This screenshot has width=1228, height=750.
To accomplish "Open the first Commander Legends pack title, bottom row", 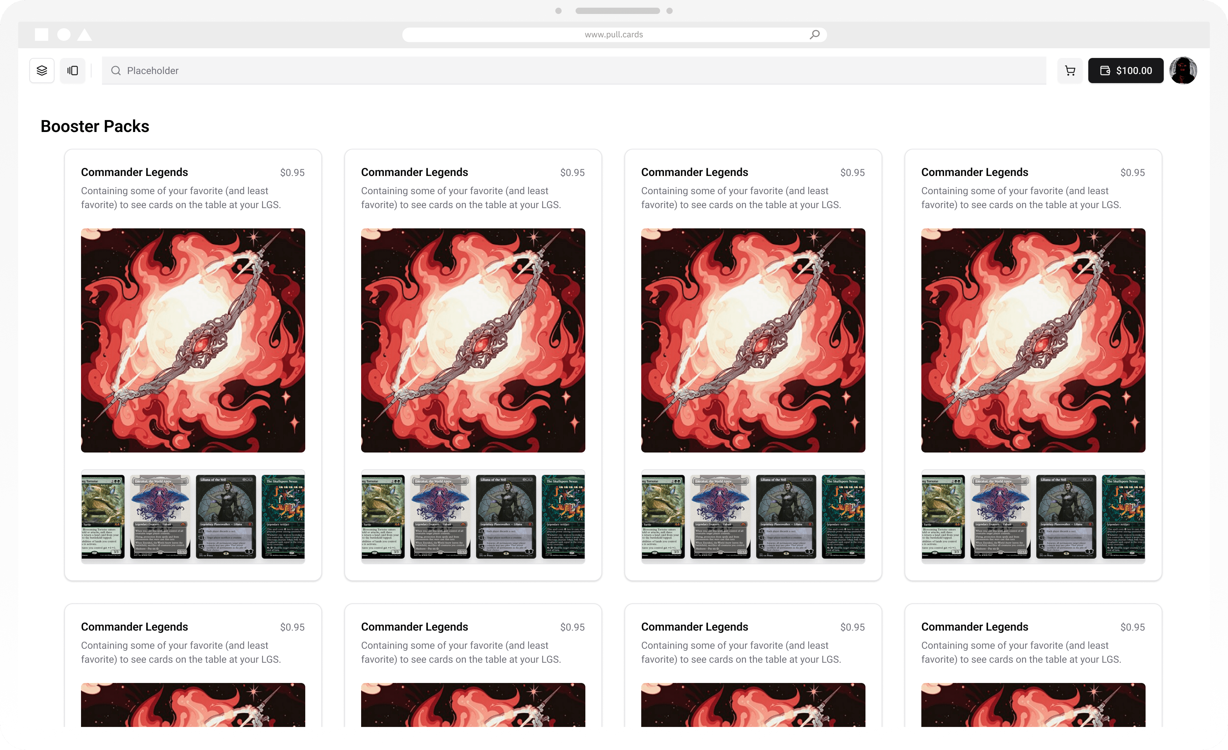I will pos(134,627).
